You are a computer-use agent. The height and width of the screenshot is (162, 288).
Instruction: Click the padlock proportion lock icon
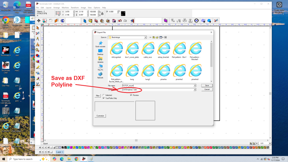point(102,13)
